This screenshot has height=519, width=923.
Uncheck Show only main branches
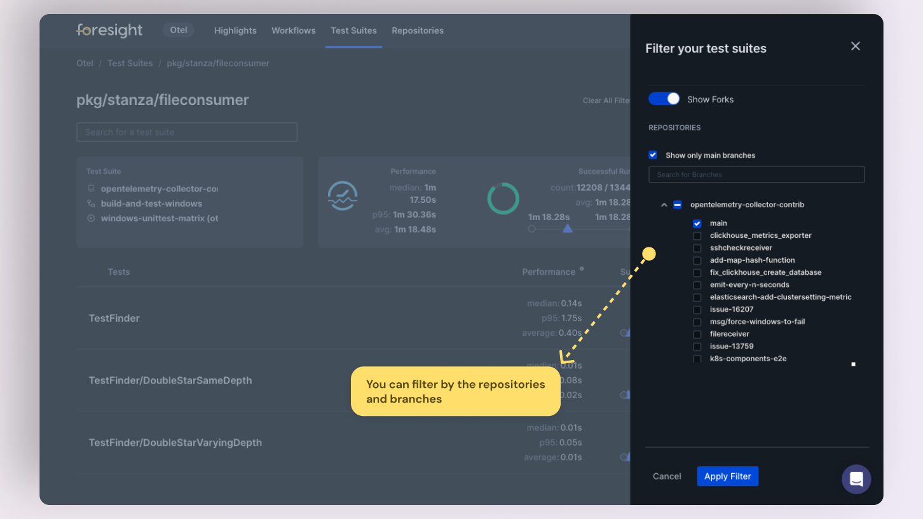(653, 155)
